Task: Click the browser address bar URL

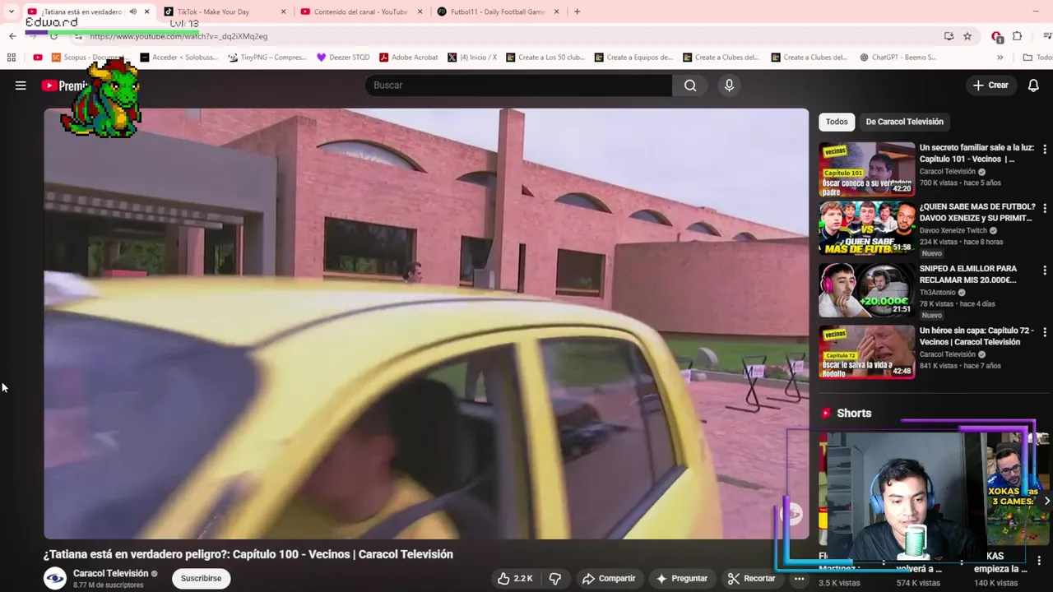Action: click(179, 36)
